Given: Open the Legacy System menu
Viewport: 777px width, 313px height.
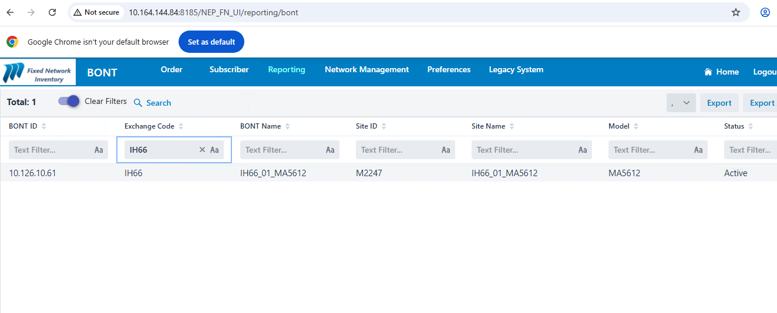Looking at the screenshot, I should (516, 69).
